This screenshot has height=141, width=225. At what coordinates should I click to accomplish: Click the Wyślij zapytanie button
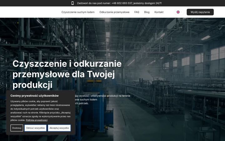(200, 12)
